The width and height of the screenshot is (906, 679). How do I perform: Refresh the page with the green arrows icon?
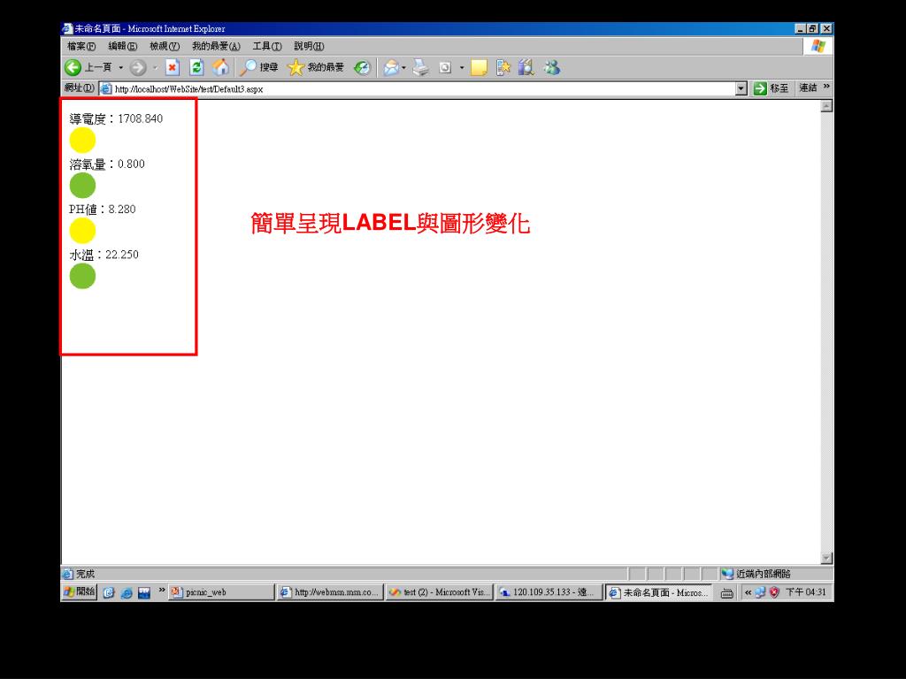(x=197, y=68)
